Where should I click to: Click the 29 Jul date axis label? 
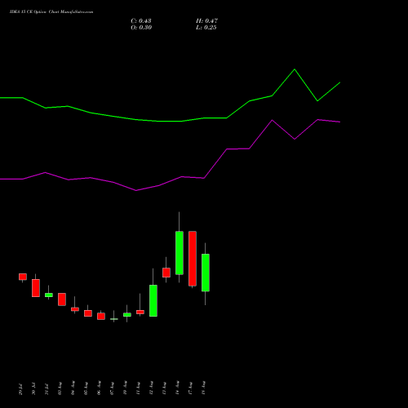20,389
